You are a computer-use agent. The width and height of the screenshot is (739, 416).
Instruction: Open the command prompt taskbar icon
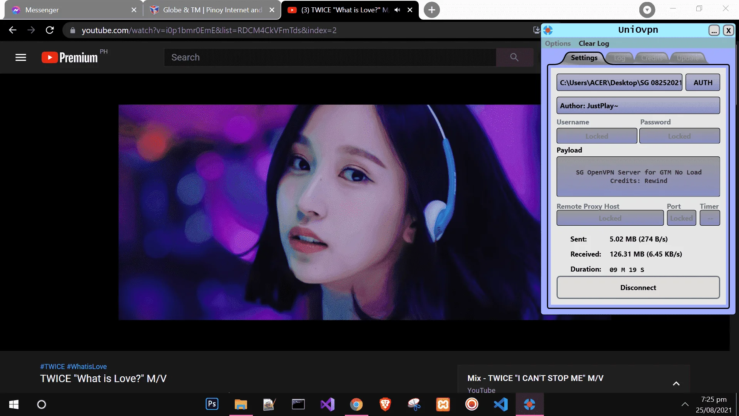pos(298,404)
